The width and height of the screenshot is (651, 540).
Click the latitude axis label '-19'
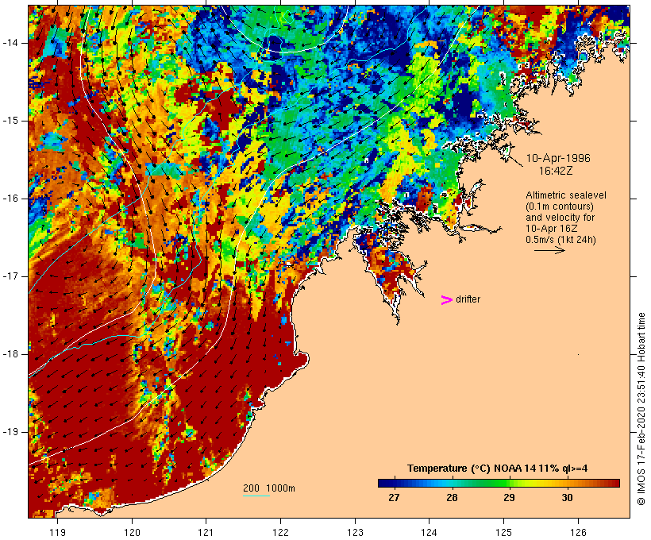pyautogui.click(x=10, y=432)
